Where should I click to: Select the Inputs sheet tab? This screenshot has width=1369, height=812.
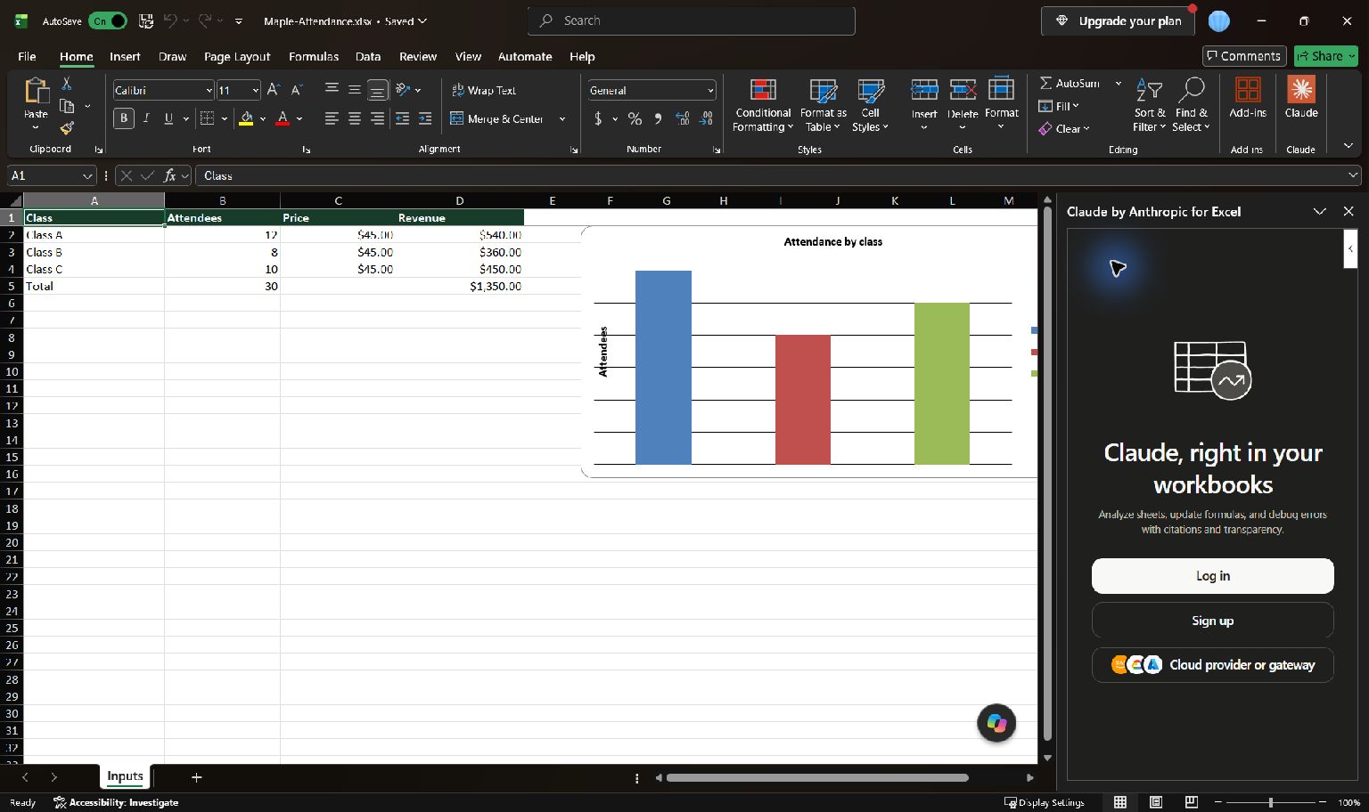125,776
